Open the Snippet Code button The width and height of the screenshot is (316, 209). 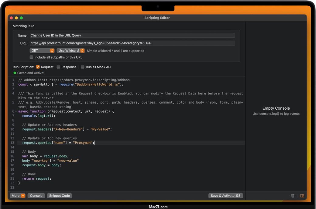tap(60, 196)
